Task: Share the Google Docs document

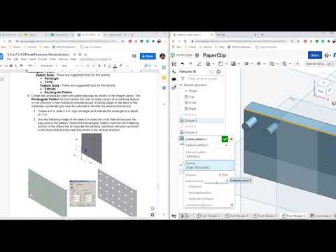Action: (148, 56)
